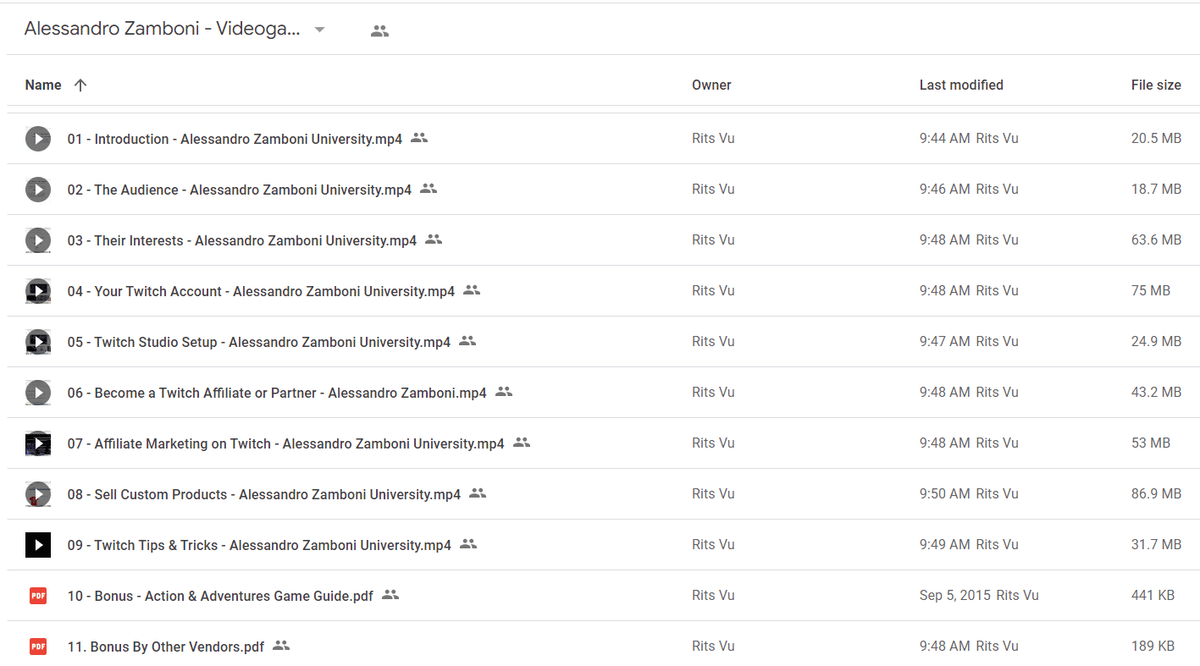Image resolution: width=1200 pixels, height=666 pixels.
Task: Click video icon of 09 - Twitch Tips & Tricks
Action: (x=38, y=545)
